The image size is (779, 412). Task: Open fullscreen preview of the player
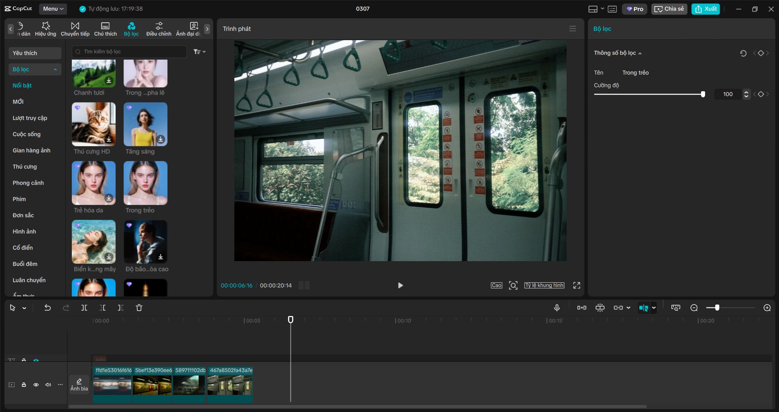pyautogui.click(x=576, y=285)
